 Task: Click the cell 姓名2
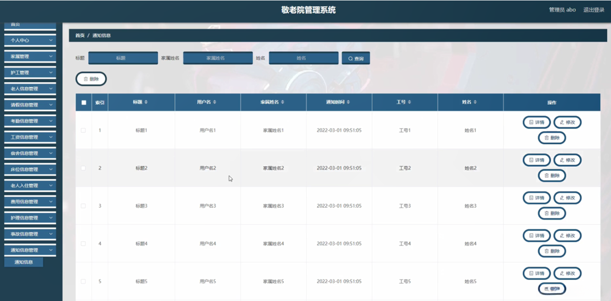470,168
